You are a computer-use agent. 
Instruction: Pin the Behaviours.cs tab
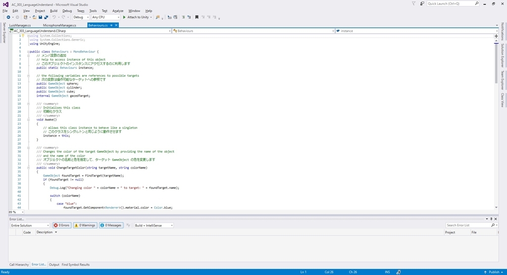pos(111,25)
